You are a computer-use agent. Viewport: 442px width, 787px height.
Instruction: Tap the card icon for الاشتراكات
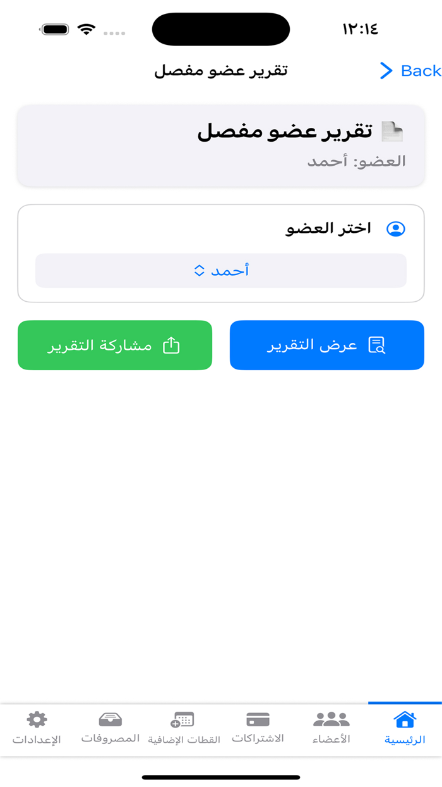pos(258,718)
